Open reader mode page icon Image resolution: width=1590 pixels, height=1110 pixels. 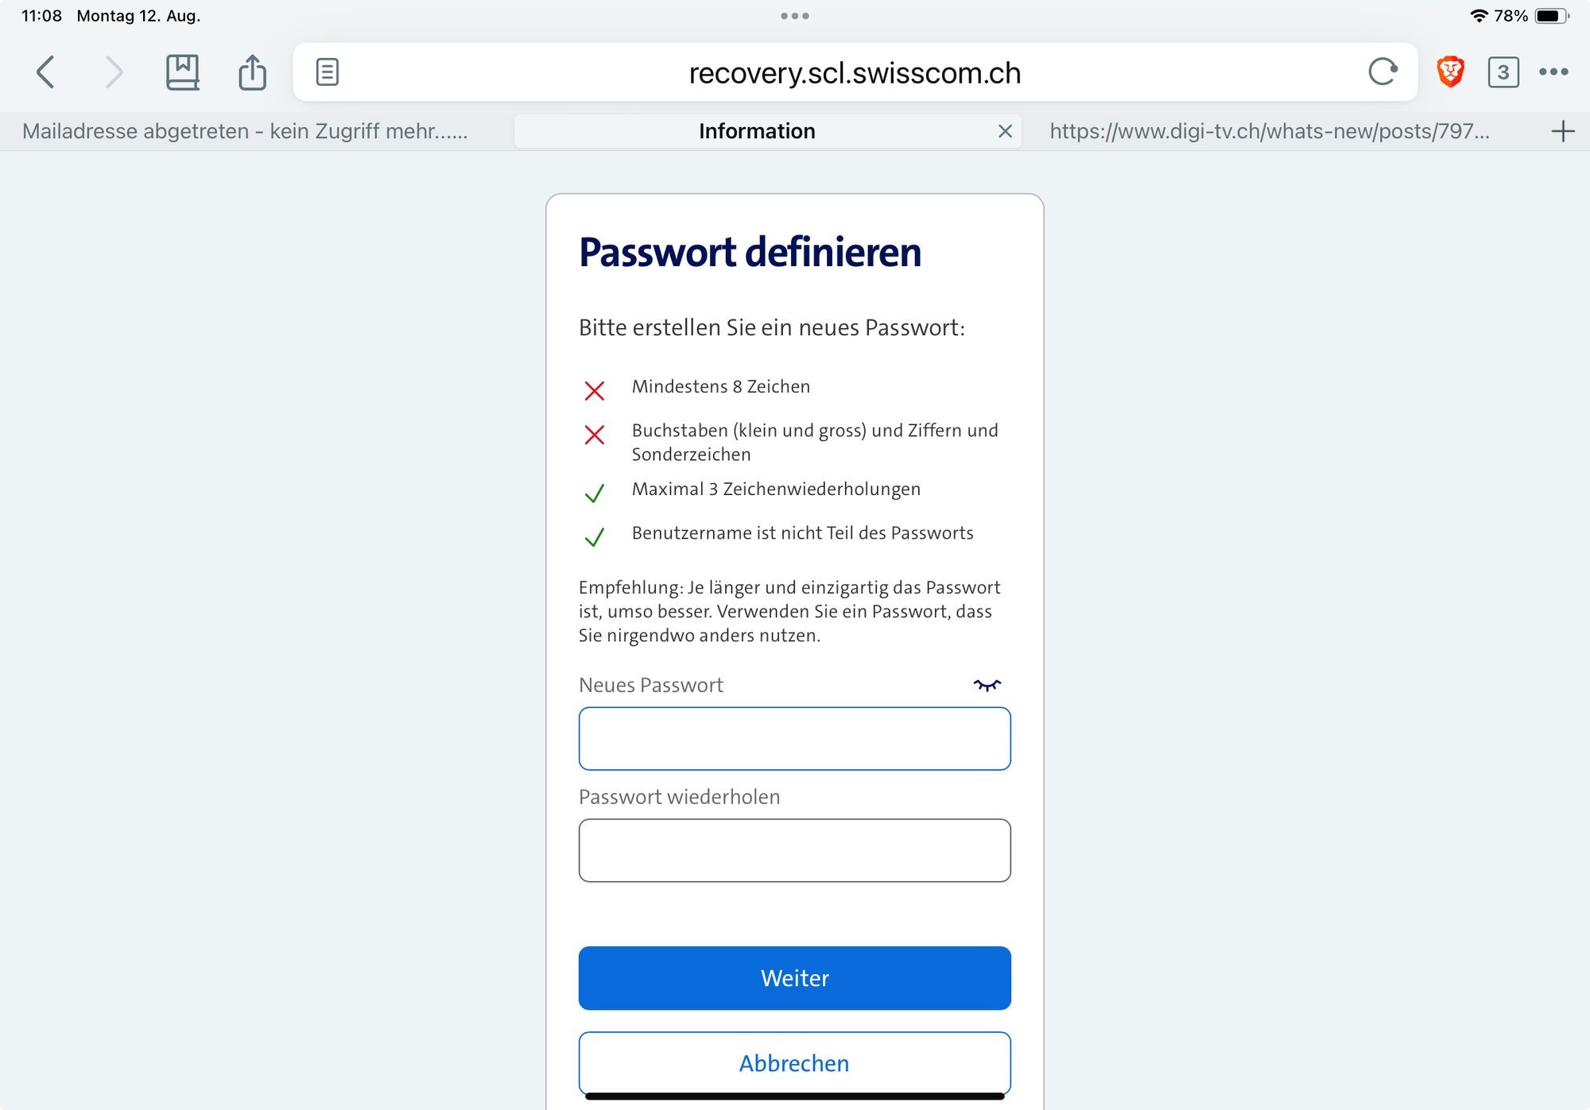(x=327, y=72)
